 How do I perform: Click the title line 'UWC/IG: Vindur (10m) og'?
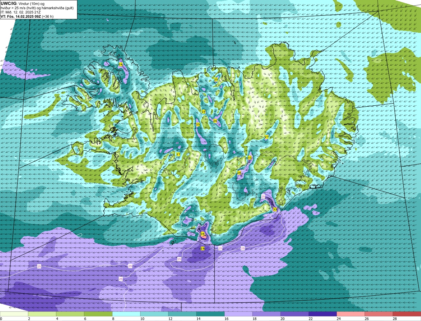[x=22, y=4]
